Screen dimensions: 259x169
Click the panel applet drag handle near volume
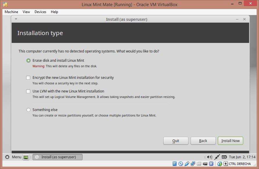coord(205,157)
